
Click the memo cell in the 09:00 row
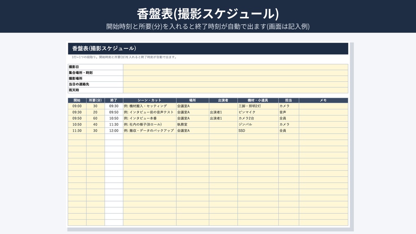tap(323, 106)
